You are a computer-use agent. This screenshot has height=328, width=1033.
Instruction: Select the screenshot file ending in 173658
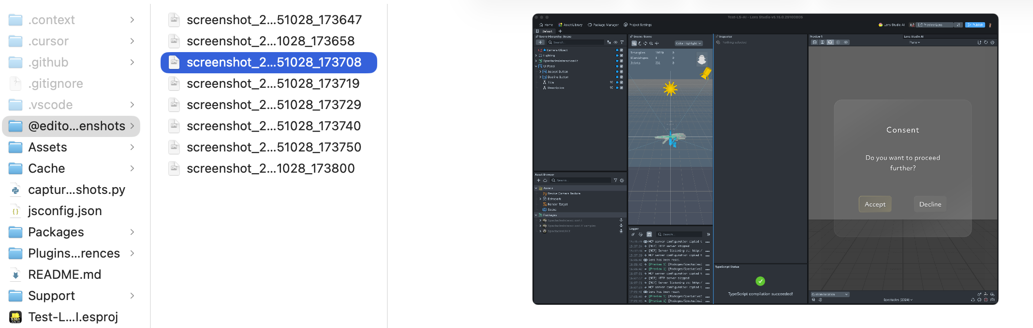(270, 41)
